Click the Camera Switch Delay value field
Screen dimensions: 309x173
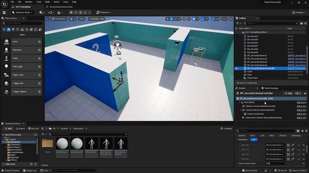click(275, 163)
